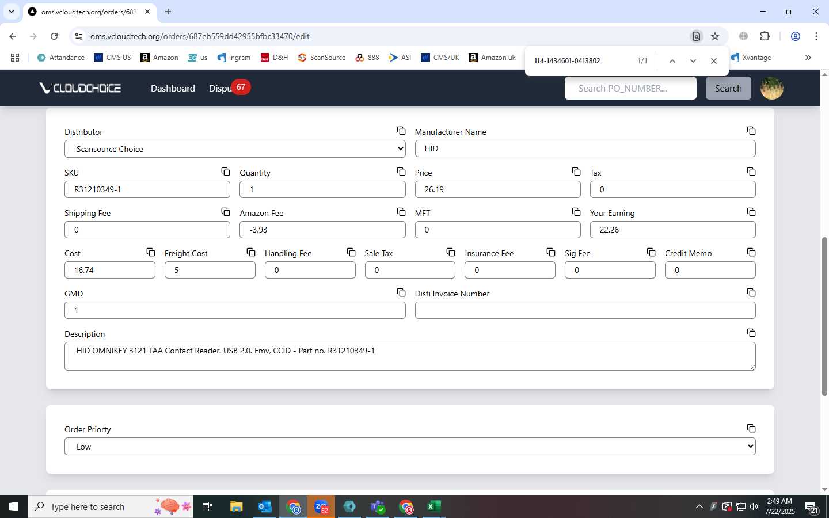Copy the Description text
The image size is (829, 518).
pos(751,333)
